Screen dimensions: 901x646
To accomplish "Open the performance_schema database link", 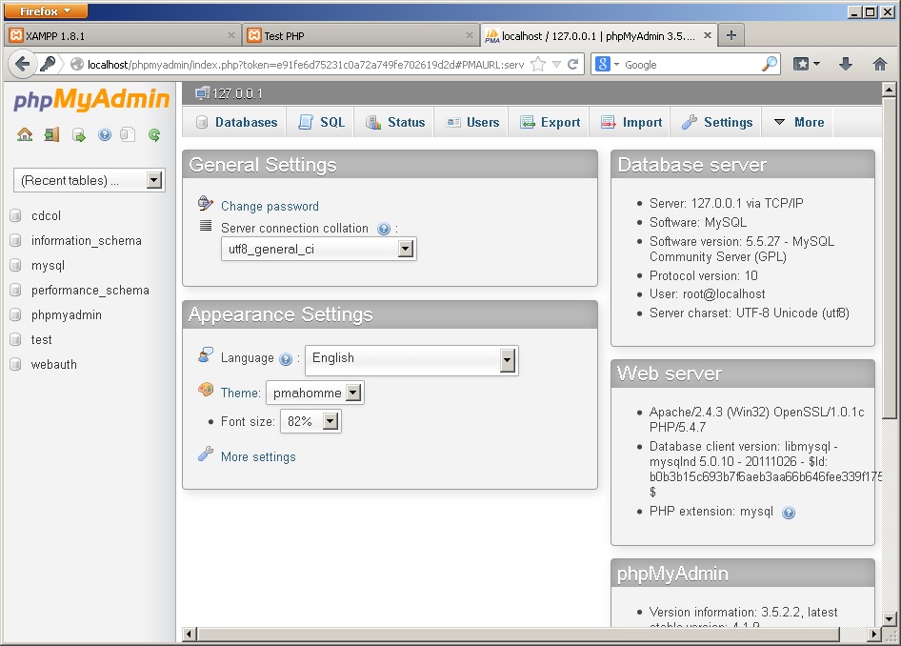I will (90, 291).
